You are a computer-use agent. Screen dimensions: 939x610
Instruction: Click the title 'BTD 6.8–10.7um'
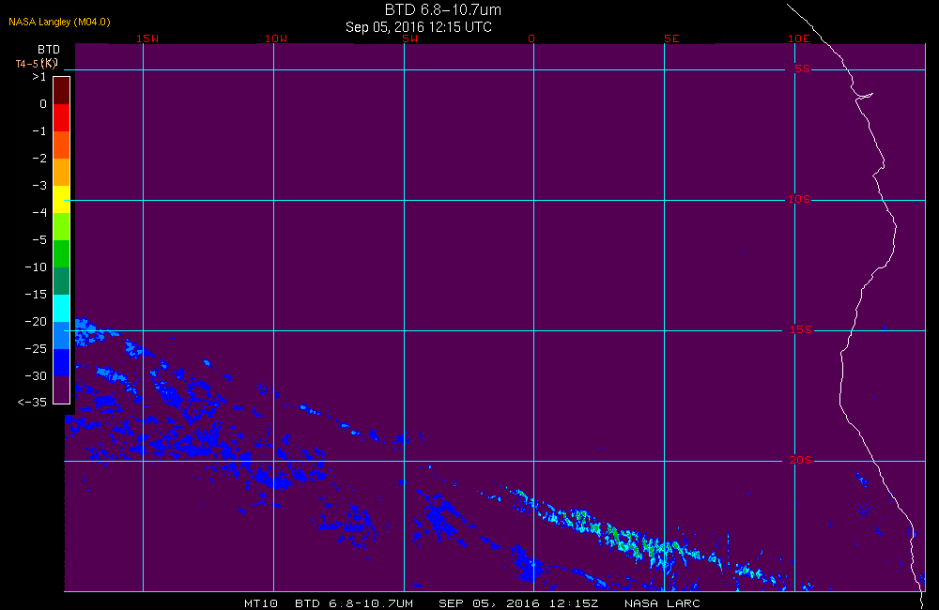click(x=442, y=9)
